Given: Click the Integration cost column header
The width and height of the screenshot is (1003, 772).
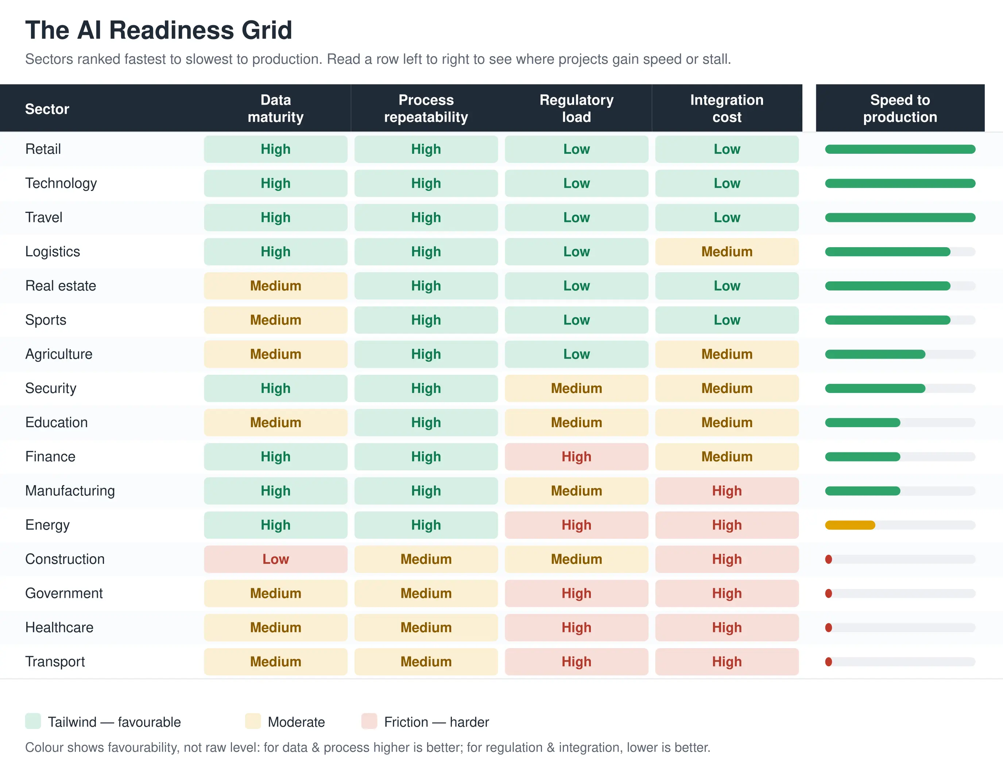Looking at the screenshot, I should [727, 108].
